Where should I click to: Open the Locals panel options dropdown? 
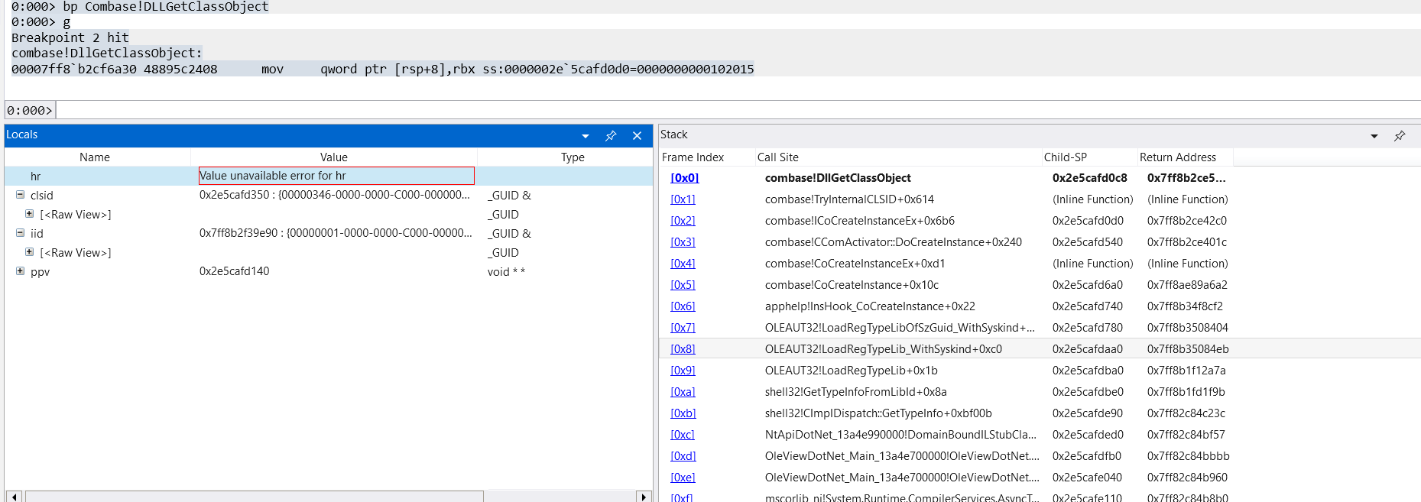pyautogui.click(x=586, y=136)
